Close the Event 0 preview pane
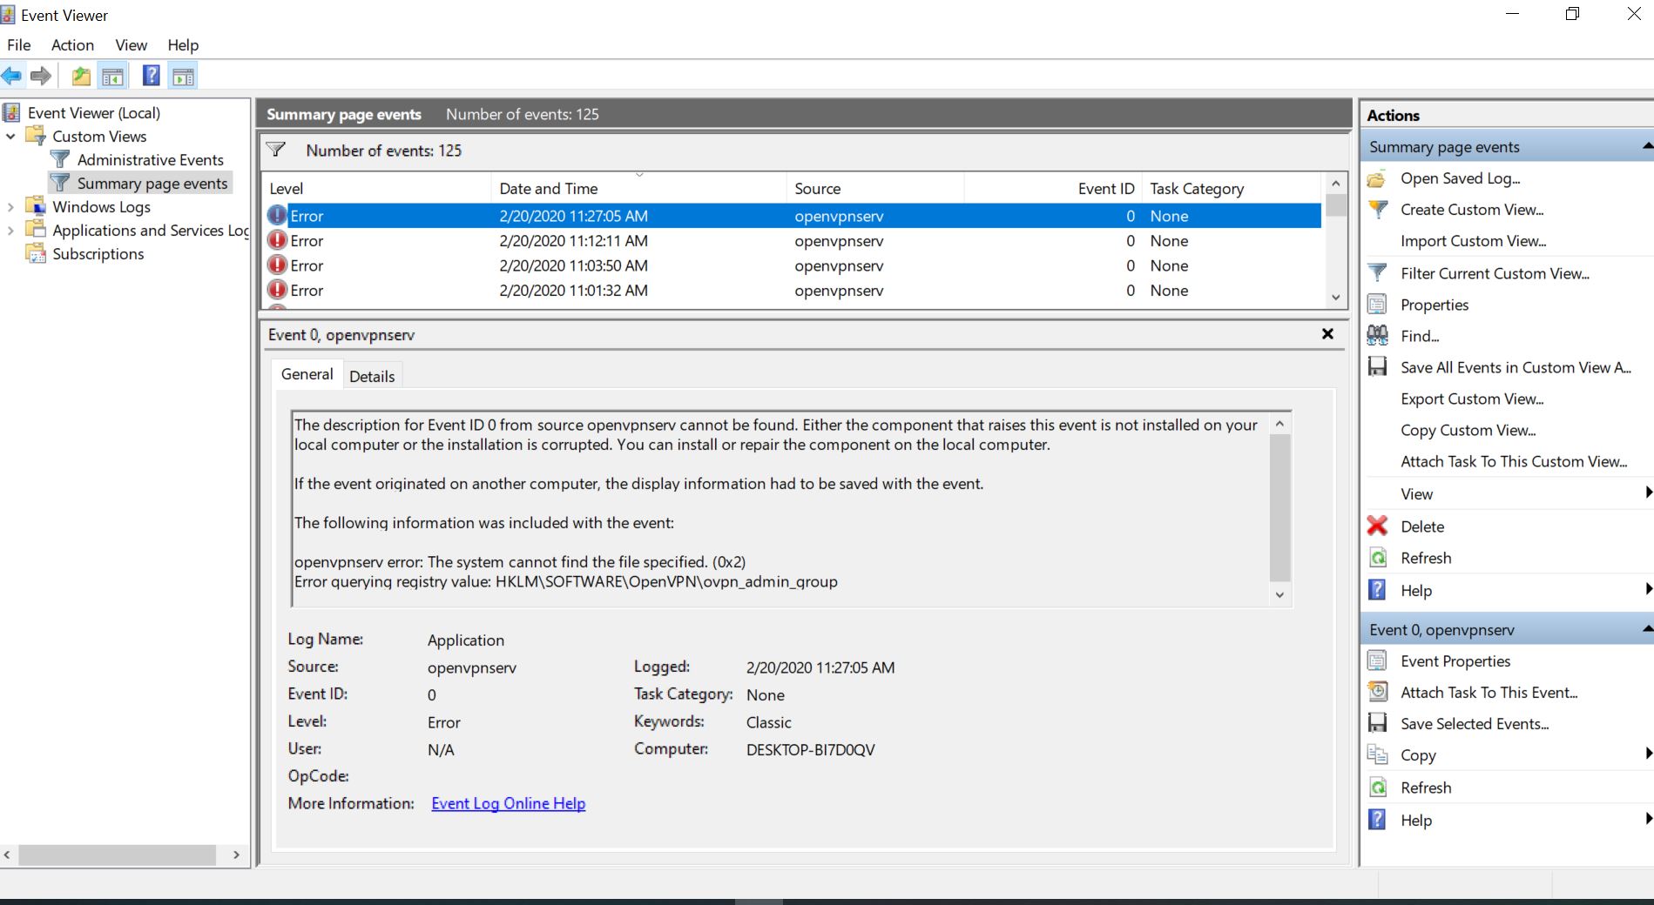Viewport: 1654px width, 905px height. point(1327,334)
